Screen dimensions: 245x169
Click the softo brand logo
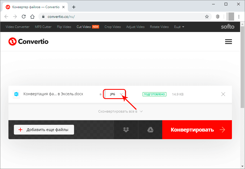click(228, 27)
